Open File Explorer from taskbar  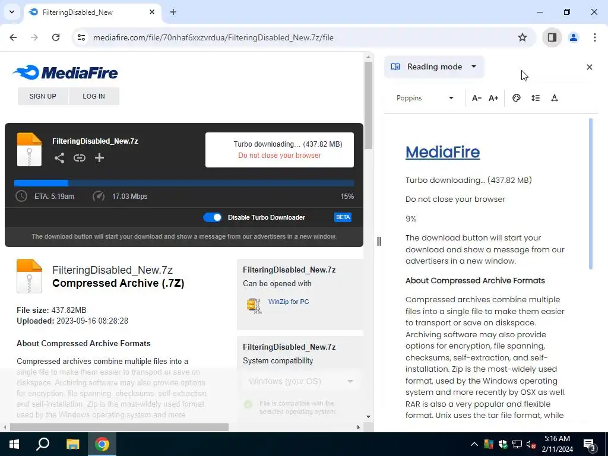coord(72,444)
